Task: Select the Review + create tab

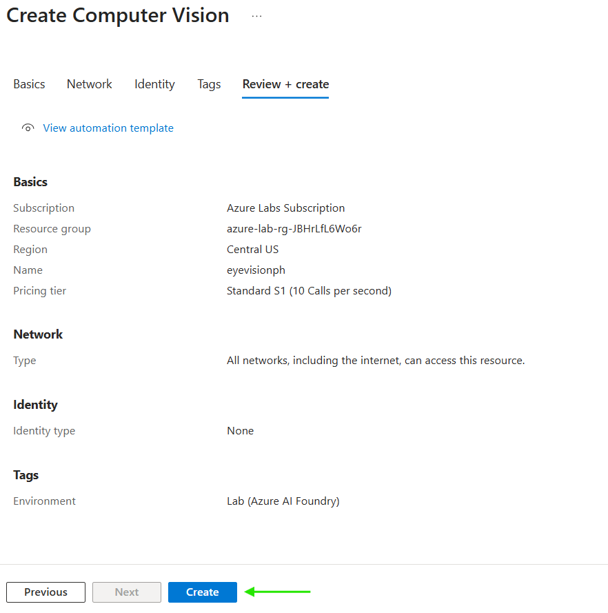Action: click(x=285, y=84)
